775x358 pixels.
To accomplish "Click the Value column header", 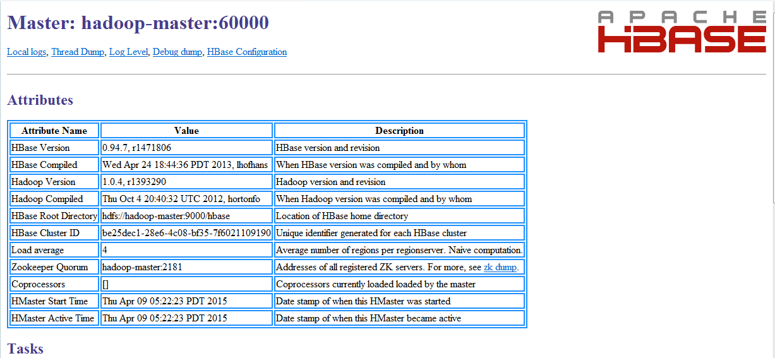I will 186,131.
